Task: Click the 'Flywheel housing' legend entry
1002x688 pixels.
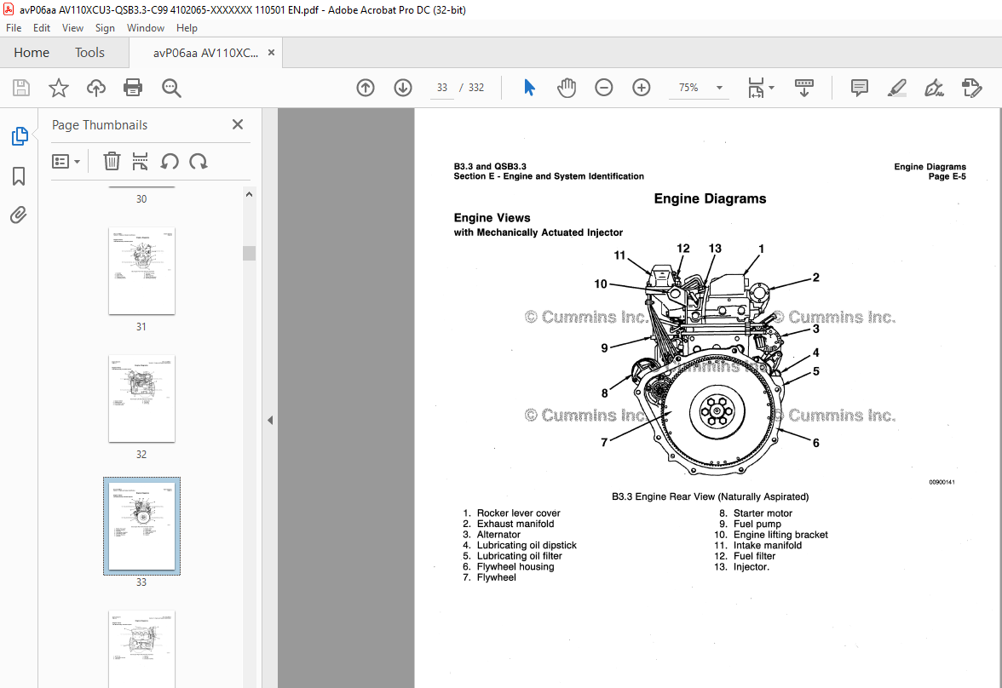Action: point(515,566)
